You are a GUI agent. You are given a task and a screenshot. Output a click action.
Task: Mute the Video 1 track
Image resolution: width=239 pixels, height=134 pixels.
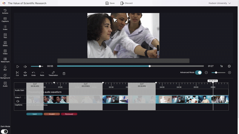pyautogui.click(x=18, y=101)
